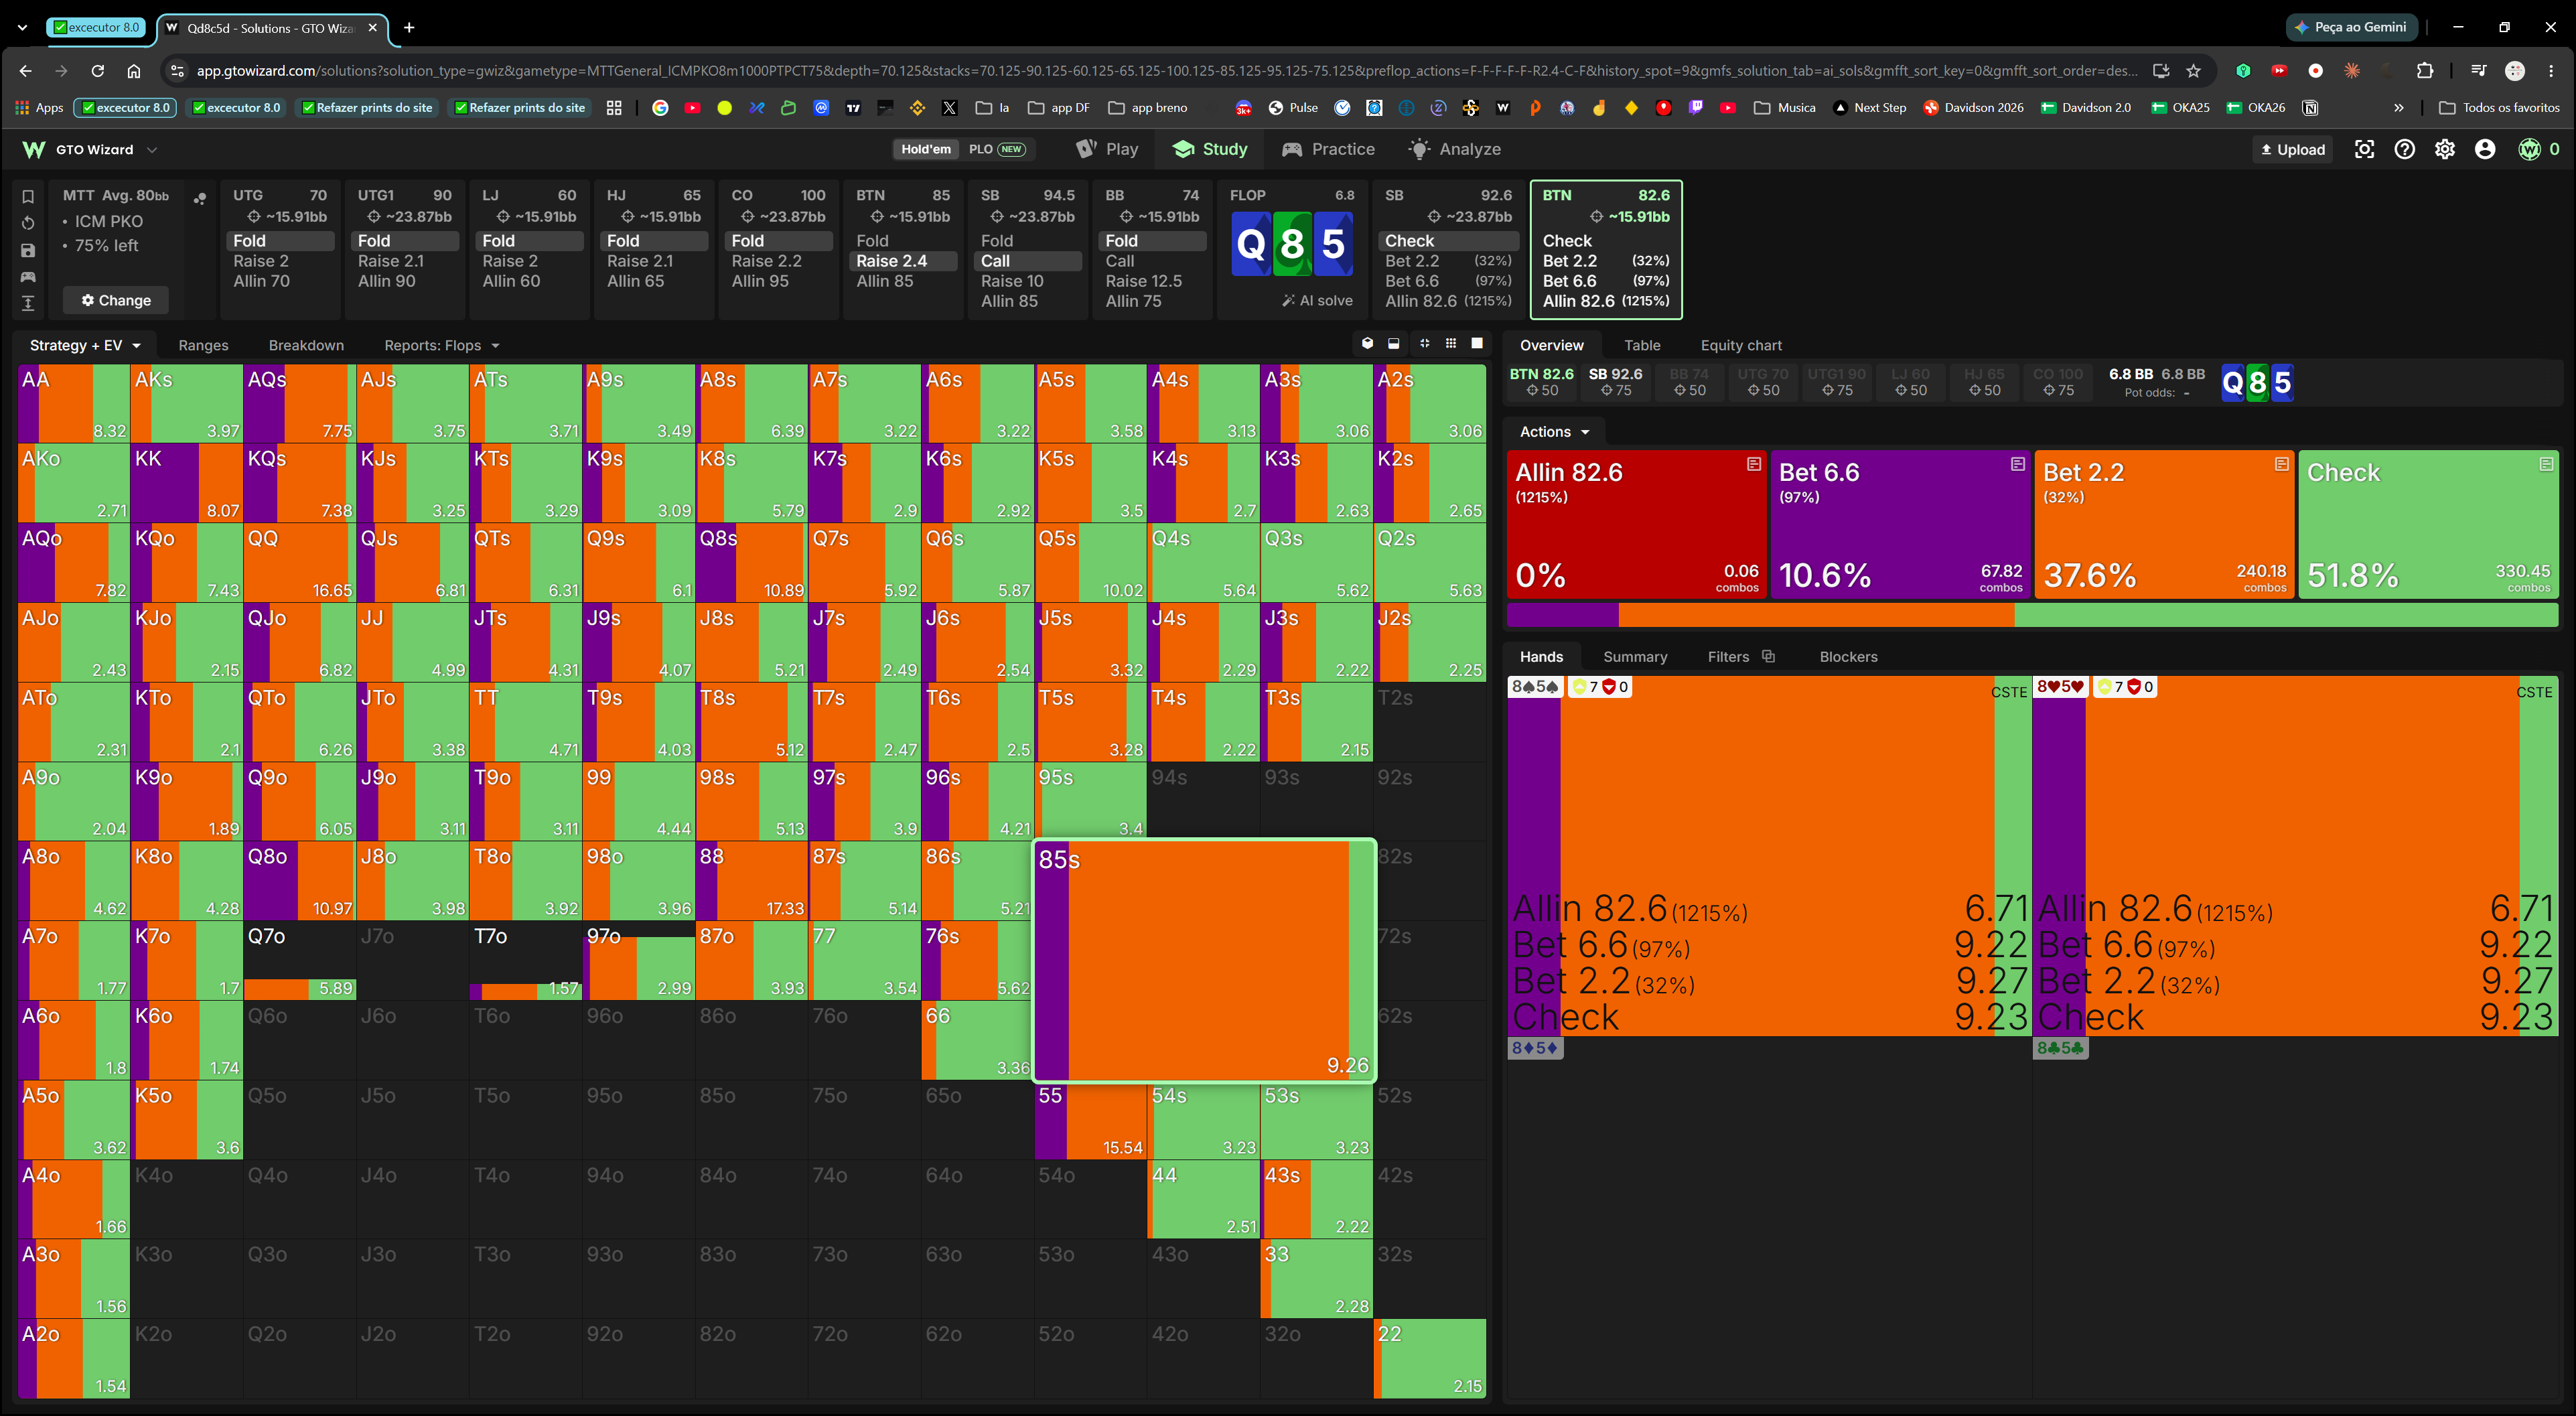Click the Upload button

pyautogui.click(x=2293, y=149)
